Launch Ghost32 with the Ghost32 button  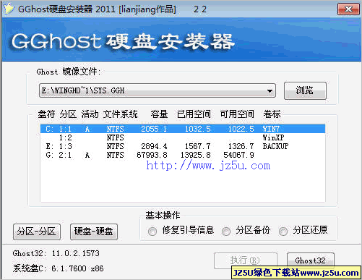coord(311,260)
